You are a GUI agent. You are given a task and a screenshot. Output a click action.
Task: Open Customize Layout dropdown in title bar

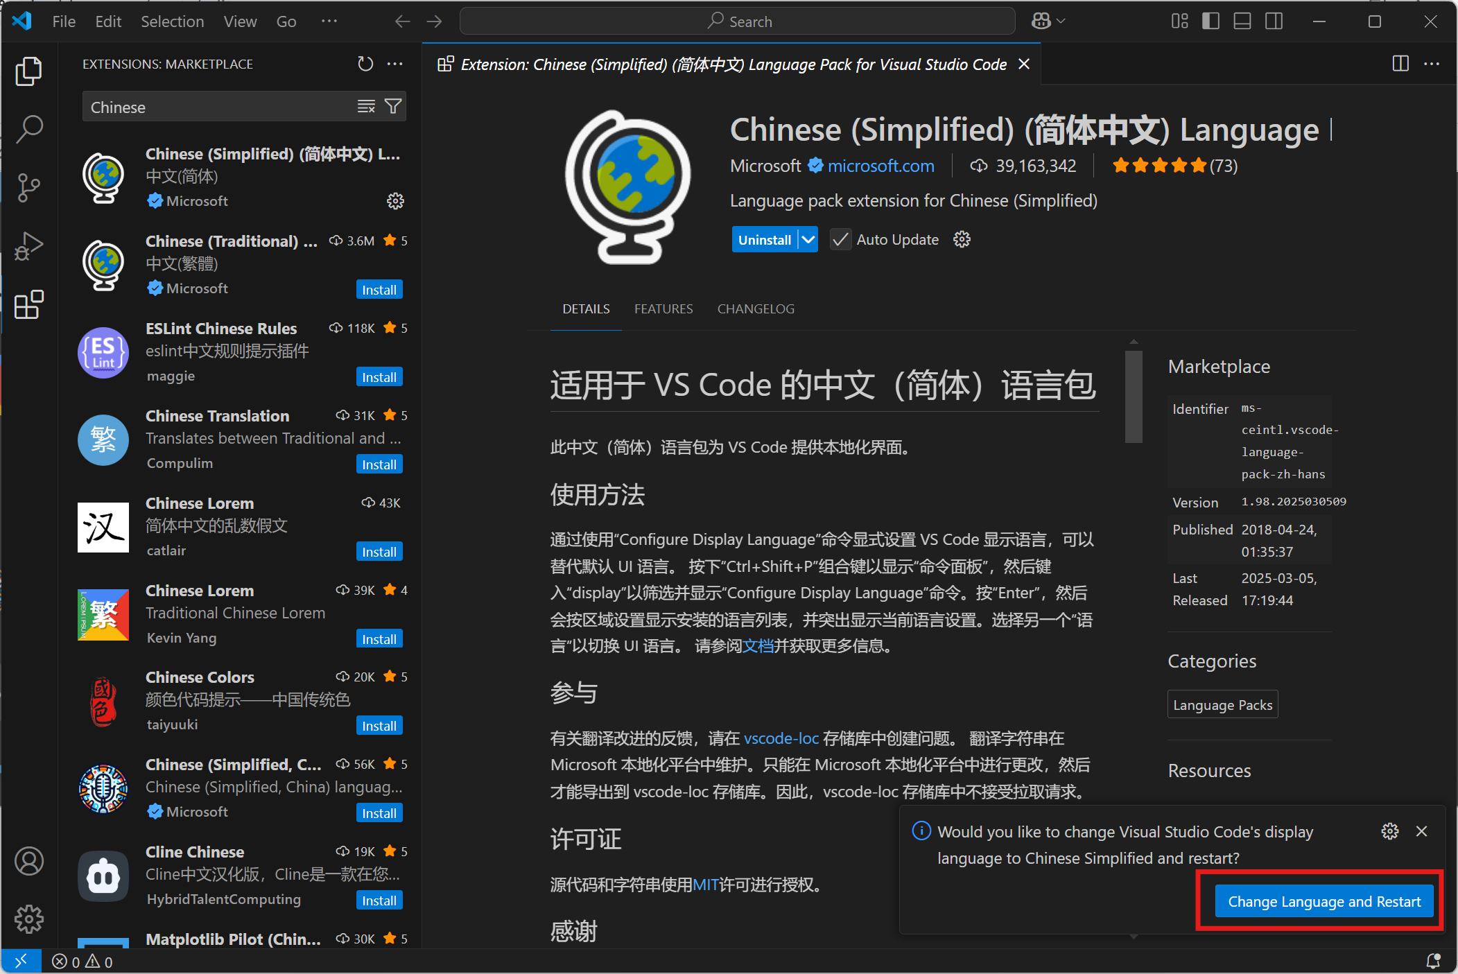(x=1179, y=21)
